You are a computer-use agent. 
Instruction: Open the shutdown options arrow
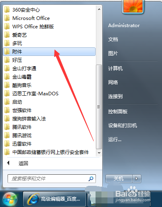[137, 179]
